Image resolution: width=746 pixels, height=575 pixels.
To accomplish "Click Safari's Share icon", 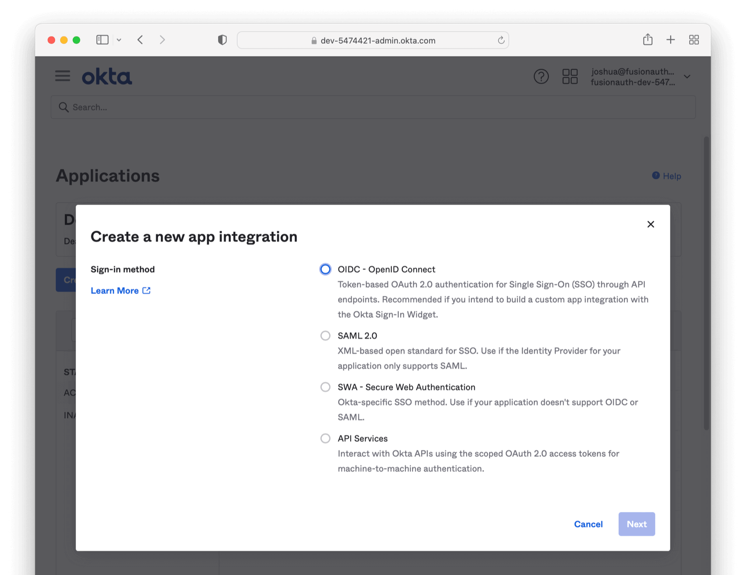I will coord(647,40).
